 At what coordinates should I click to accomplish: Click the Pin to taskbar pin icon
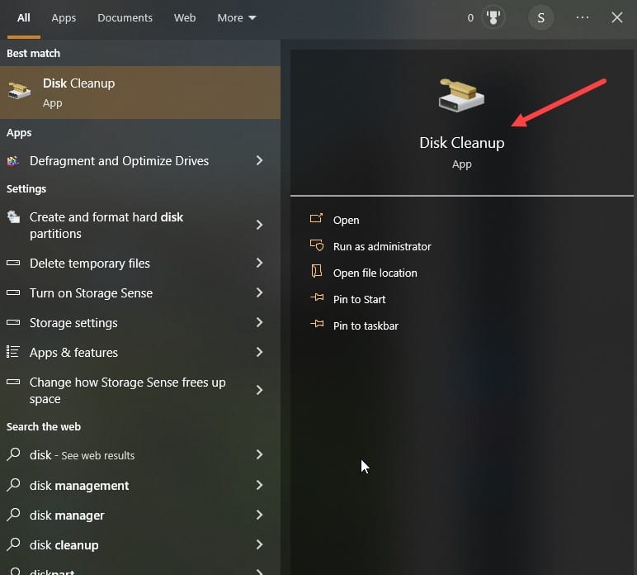point(317,324)
